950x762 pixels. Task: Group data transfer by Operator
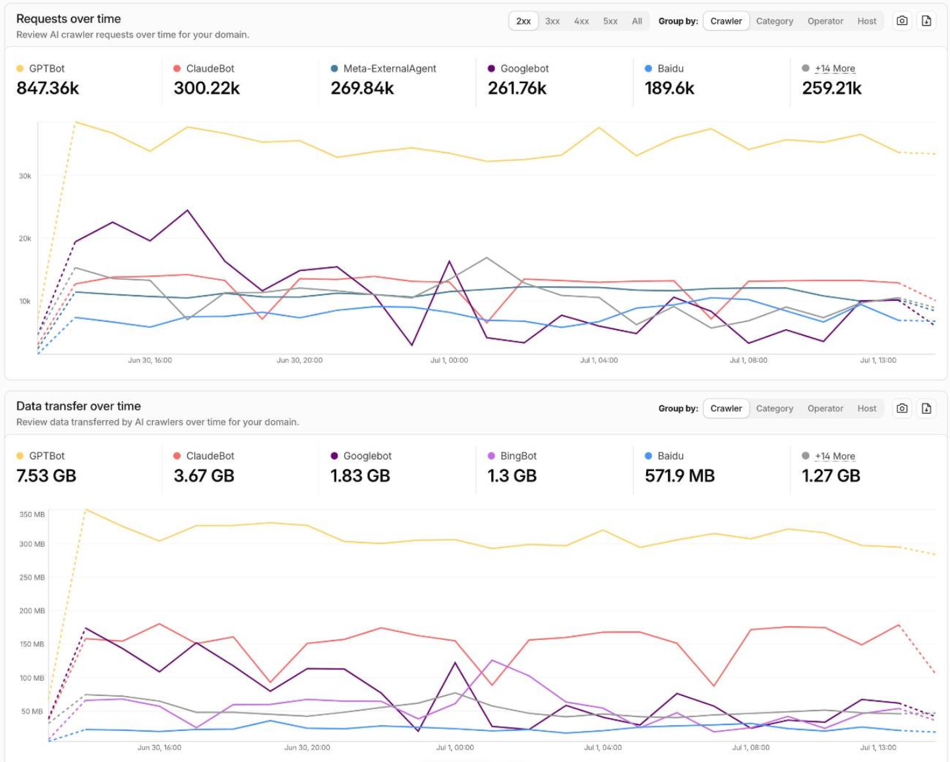825,408
